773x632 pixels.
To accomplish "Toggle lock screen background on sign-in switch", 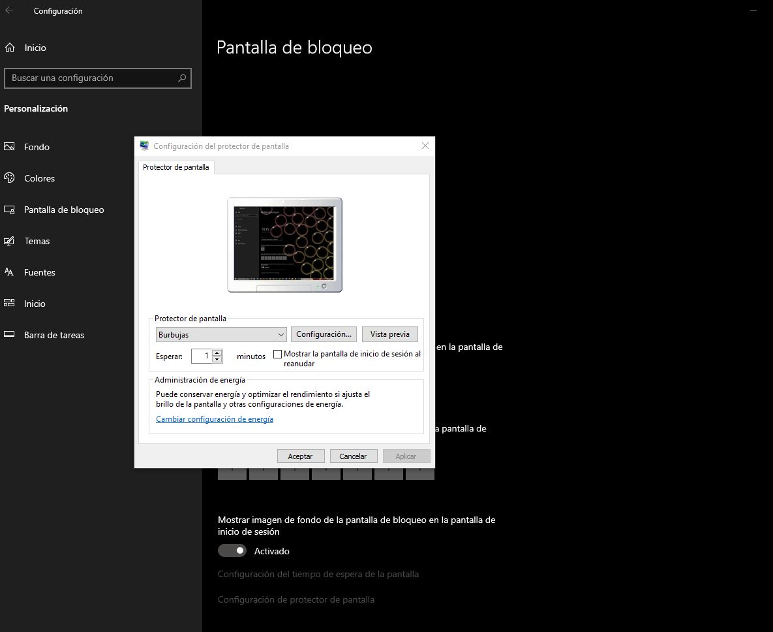I will click(232, 551).
